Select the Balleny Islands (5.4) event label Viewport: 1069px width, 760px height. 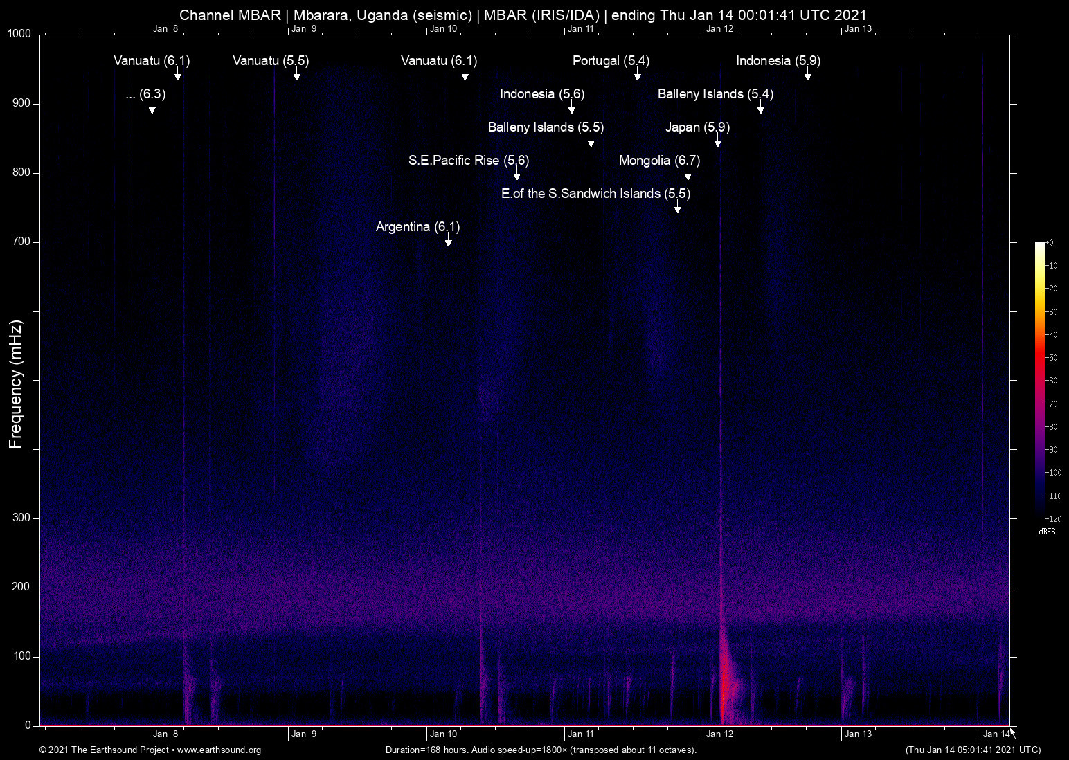715,94
